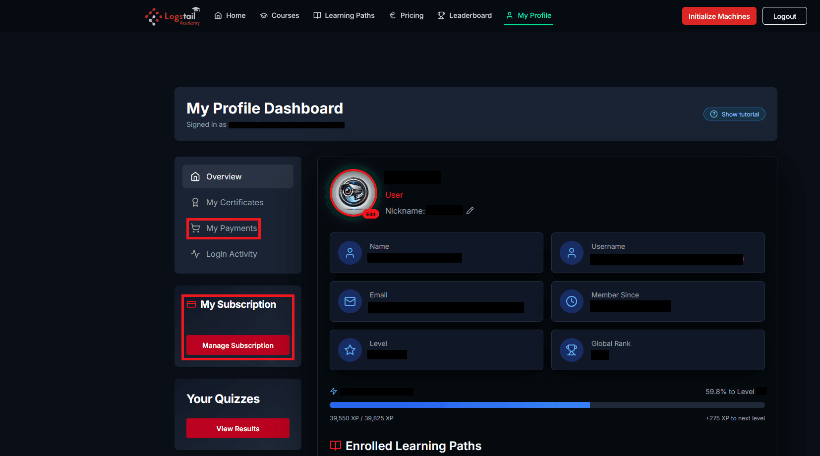Click the lightning bolt XP icon
This screenshot has width=820, height=456.
(x=334, y=391)
